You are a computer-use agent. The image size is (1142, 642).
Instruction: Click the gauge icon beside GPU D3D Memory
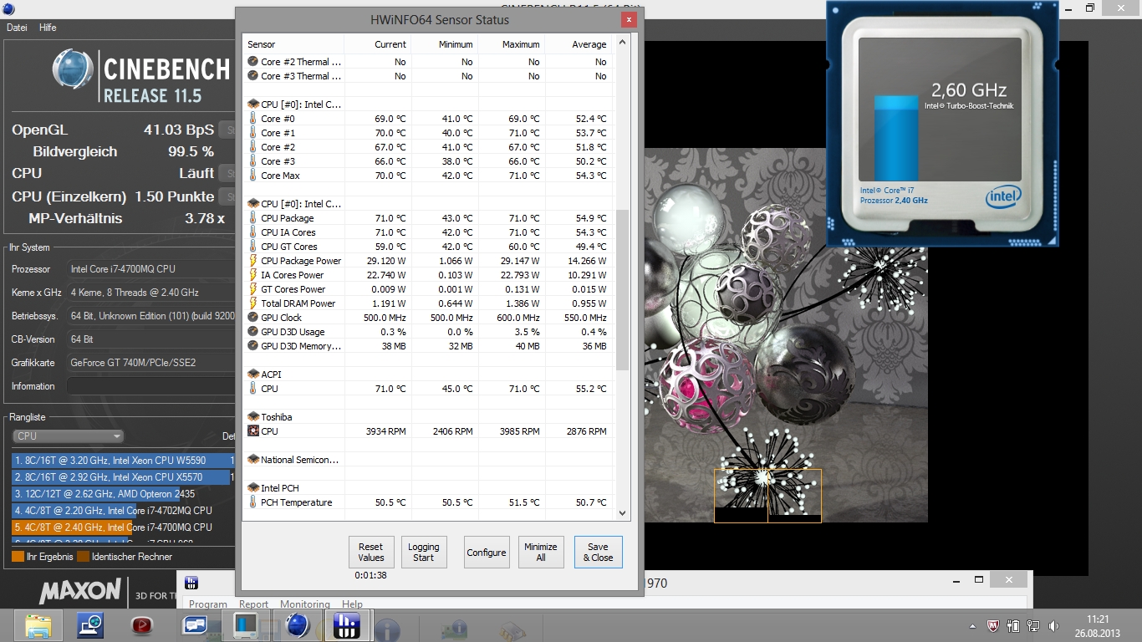253,346
